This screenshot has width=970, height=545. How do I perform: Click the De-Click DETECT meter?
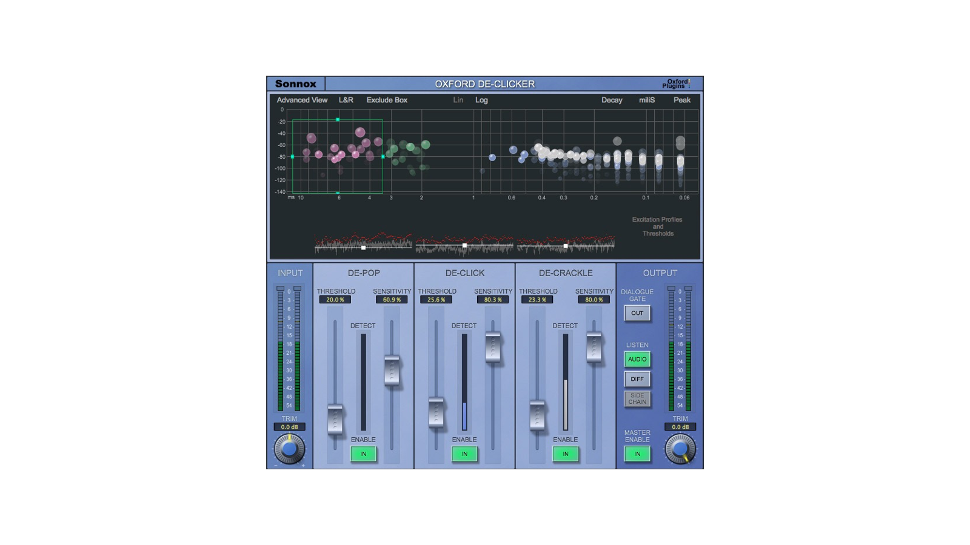(x=464, y=381)
